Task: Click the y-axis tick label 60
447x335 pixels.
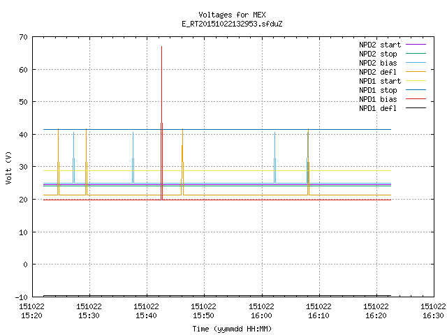Action: 23,70
